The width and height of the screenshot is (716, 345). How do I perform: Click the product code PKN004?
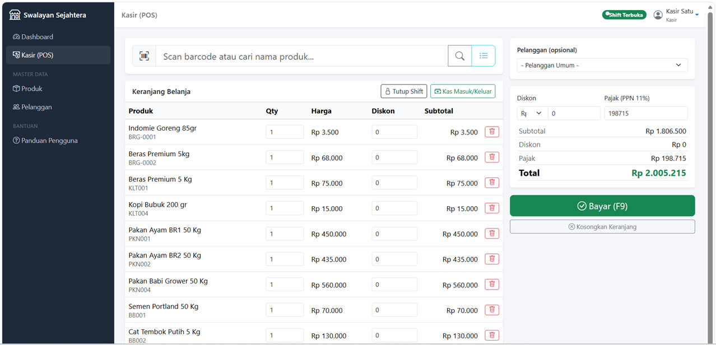pyautogui.click(x=140, y=290)
